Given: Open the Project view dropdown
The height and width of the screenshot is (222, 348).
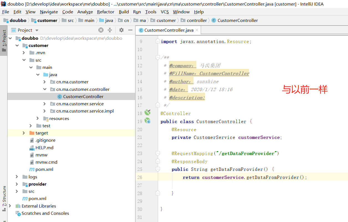Looking at the screenshot, I should tap(37, 30).
